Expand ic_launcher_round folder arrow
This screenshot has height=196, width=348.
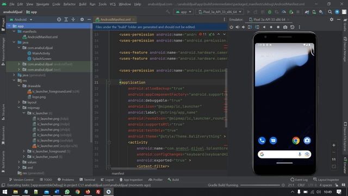coord(24,157)
